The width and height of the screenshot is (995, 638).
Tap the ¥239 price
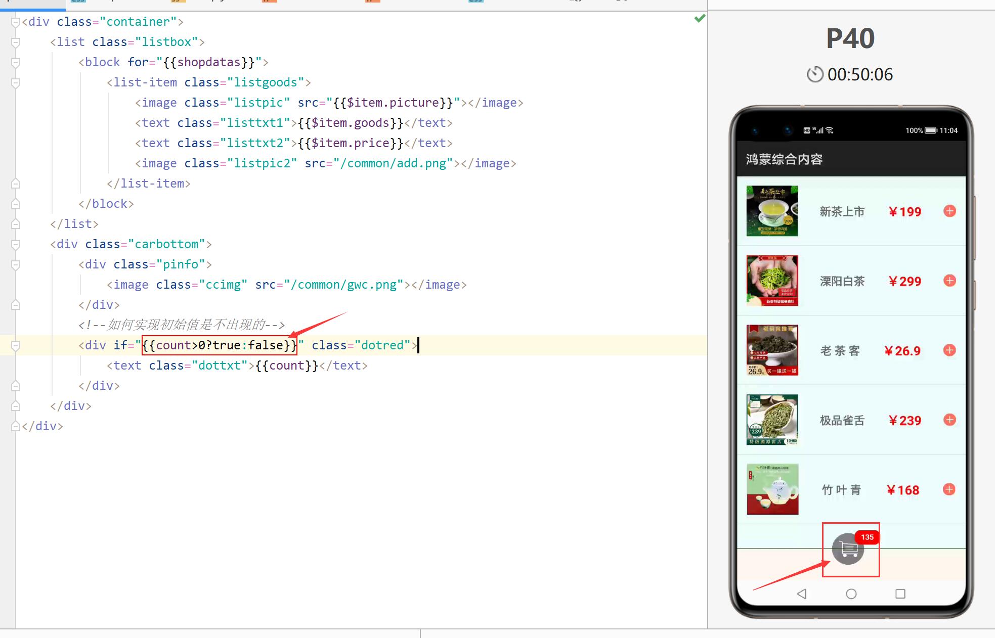point(905,420)
